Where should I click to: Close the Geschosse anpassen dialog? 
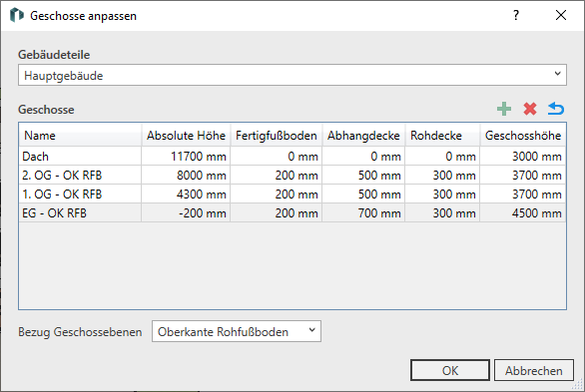coord(561,15)
